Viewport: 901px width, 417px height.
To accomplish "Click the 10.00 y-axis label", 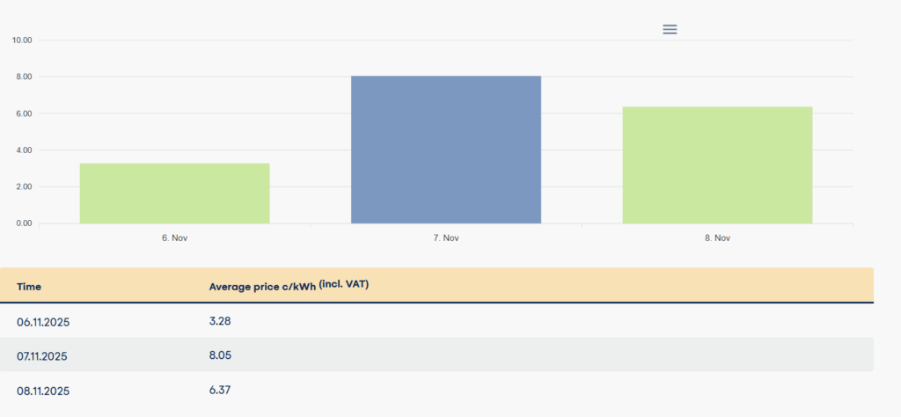I will tap(22, 40).
